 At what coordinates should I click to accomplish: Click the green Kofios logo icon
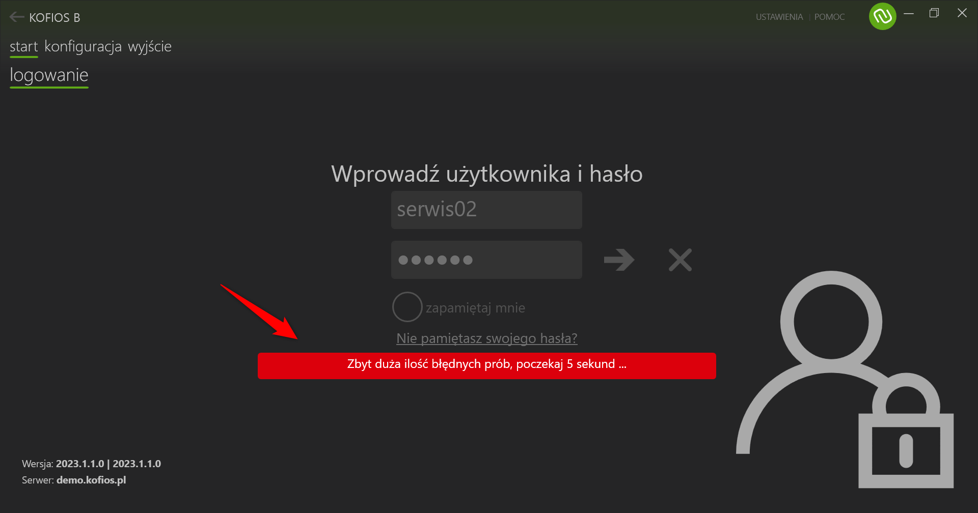882,16
